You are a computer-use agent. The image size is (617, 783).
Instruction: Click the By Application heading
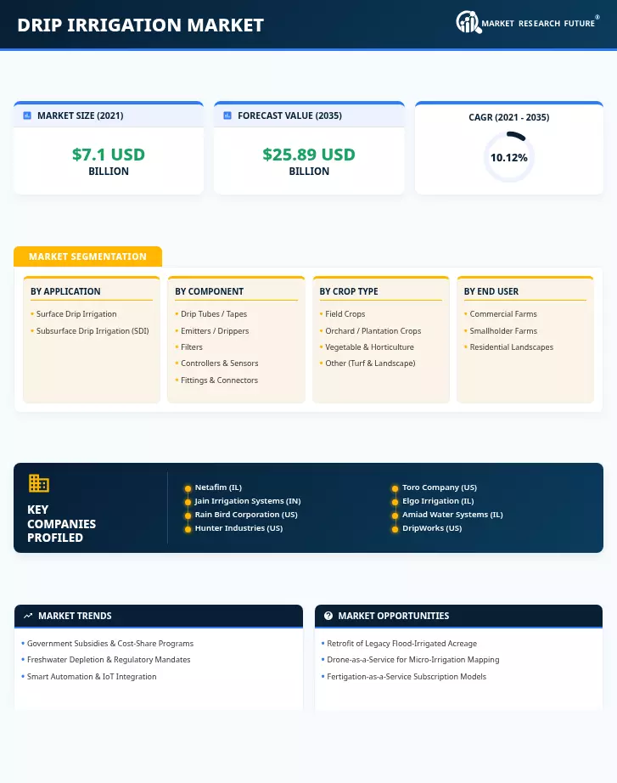65,291
